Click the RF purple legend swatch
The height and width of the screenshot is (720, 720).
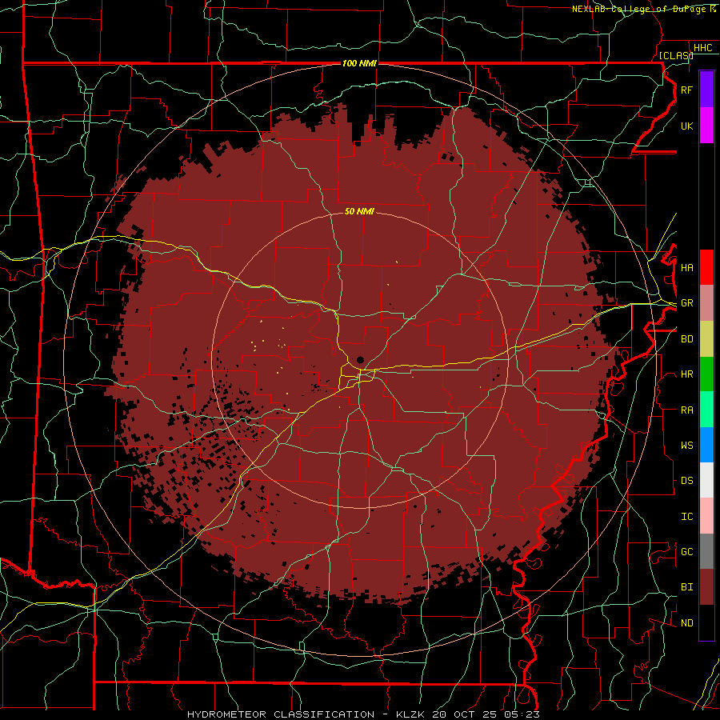(706, 90)
